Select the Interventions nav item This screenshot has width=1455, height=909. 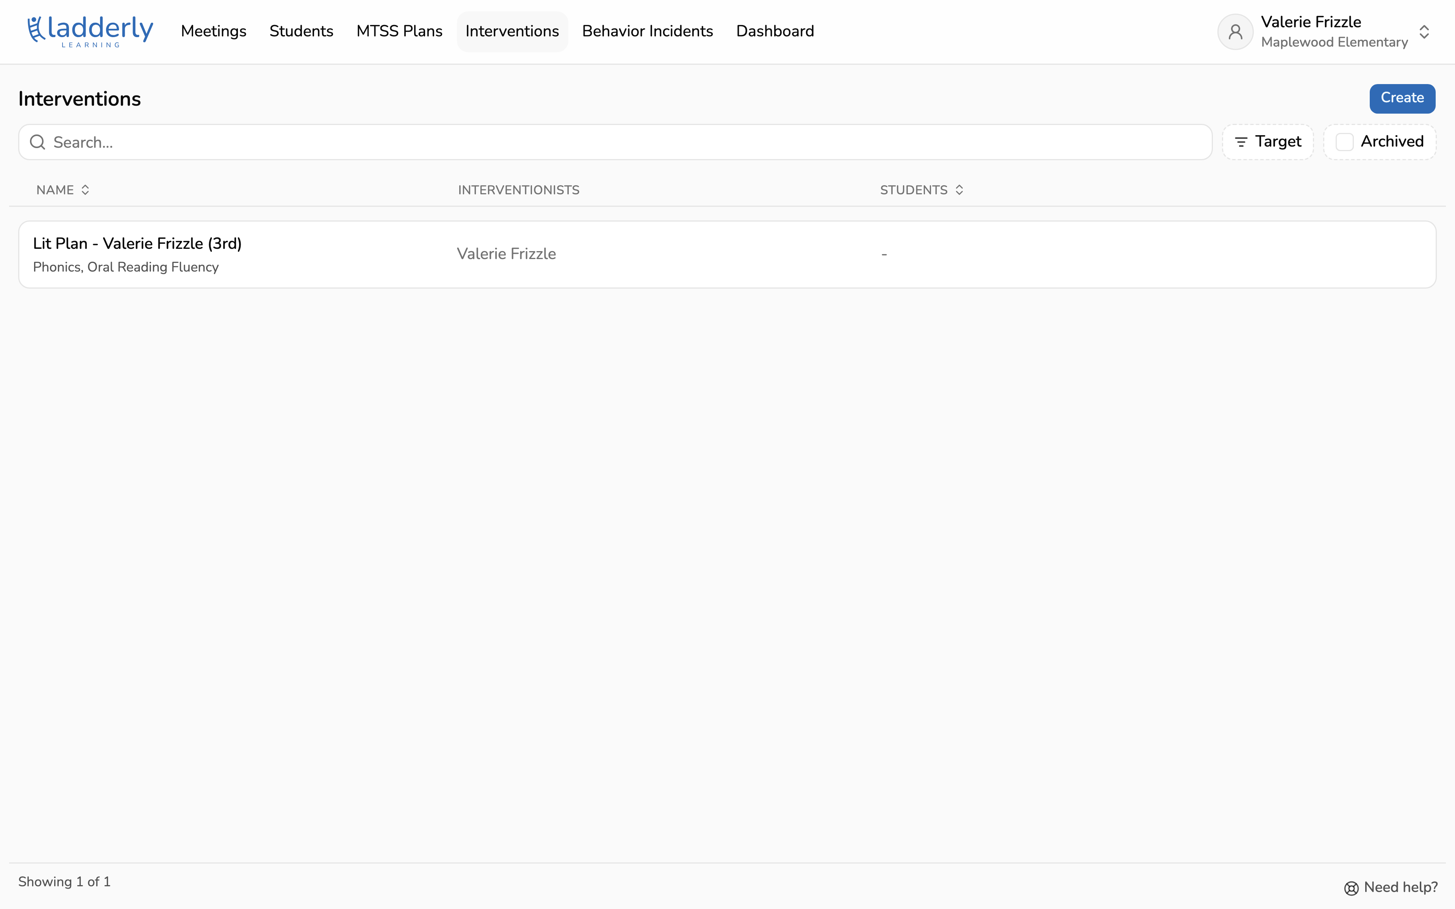tap(512, 31)
